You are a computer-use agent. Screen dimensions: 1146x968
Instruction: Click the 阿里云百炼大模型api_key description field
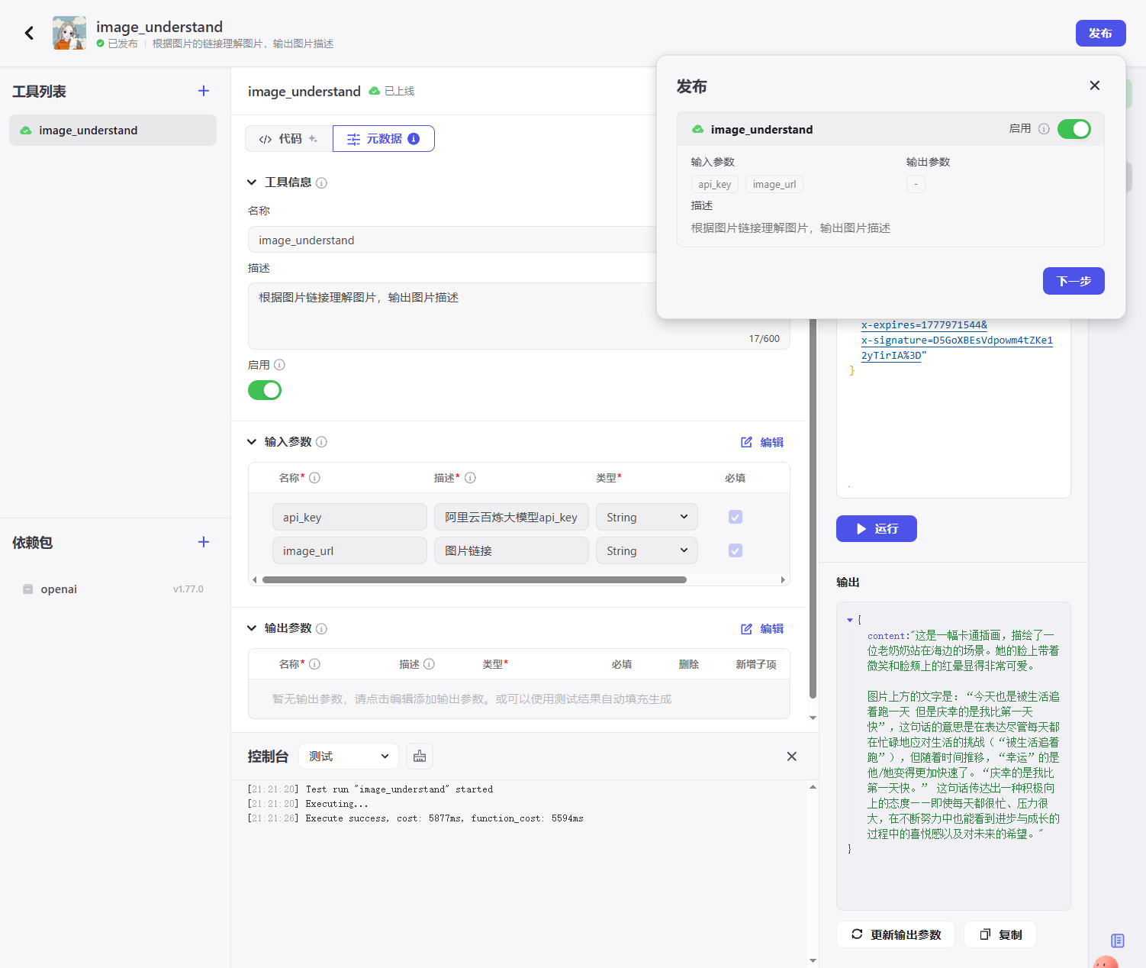tap(511, 517)
